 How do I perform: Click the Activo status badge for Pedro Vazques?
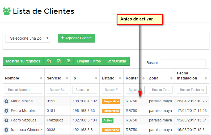click(x=108, y=120)
